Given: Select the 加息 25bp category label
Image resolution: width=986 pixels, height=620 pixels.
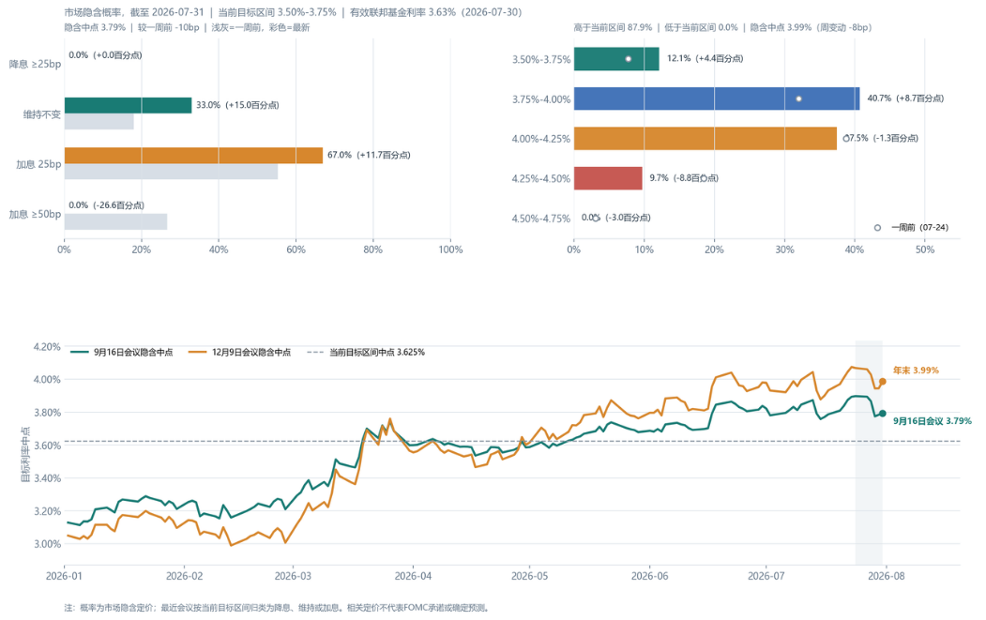Looking at the screenshot, I should (39, 164).
